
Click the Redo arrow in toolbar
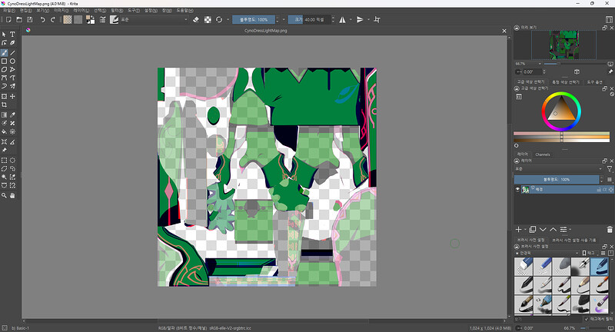tap(53, 20)
